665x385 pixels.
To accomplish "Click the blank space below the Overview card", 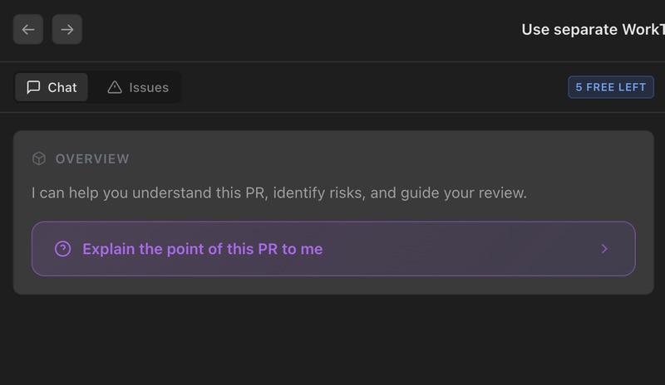I will tap(332, 340).
